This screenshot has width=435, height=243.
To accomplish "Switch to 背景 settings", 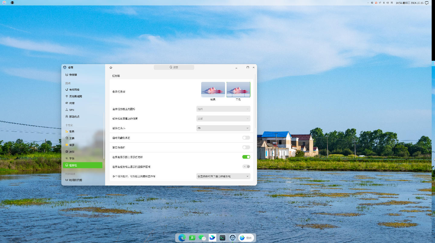I will (82, 131).
